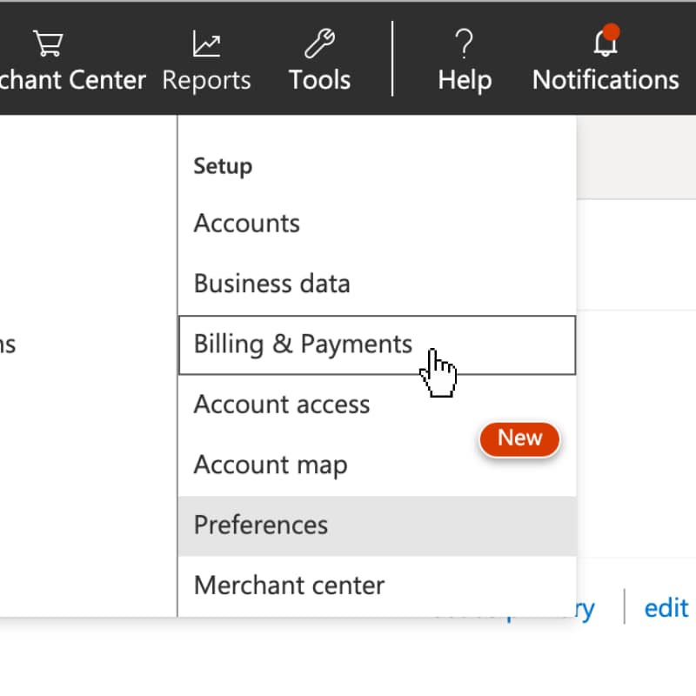
Task: Click the Merchant Center label in top bar
Action: (x=73, y=80)
